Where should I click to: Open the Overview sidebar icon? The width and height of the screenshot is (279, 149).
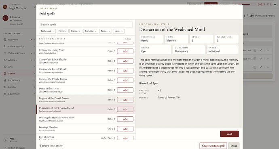click(x=5, y=40)
